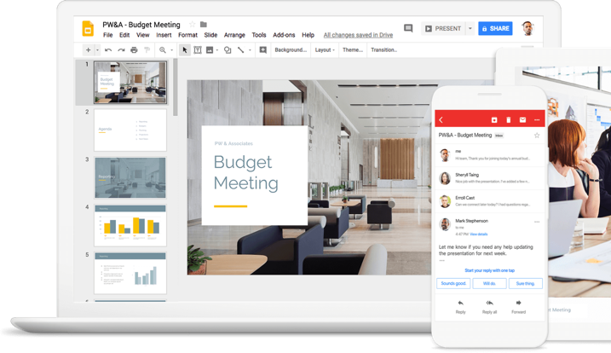Open more options on Mark Stephenson's message

coord(537,222)
